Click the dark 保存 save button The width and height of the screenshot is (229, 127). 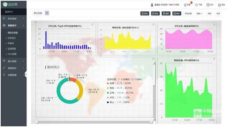point(177,14)
